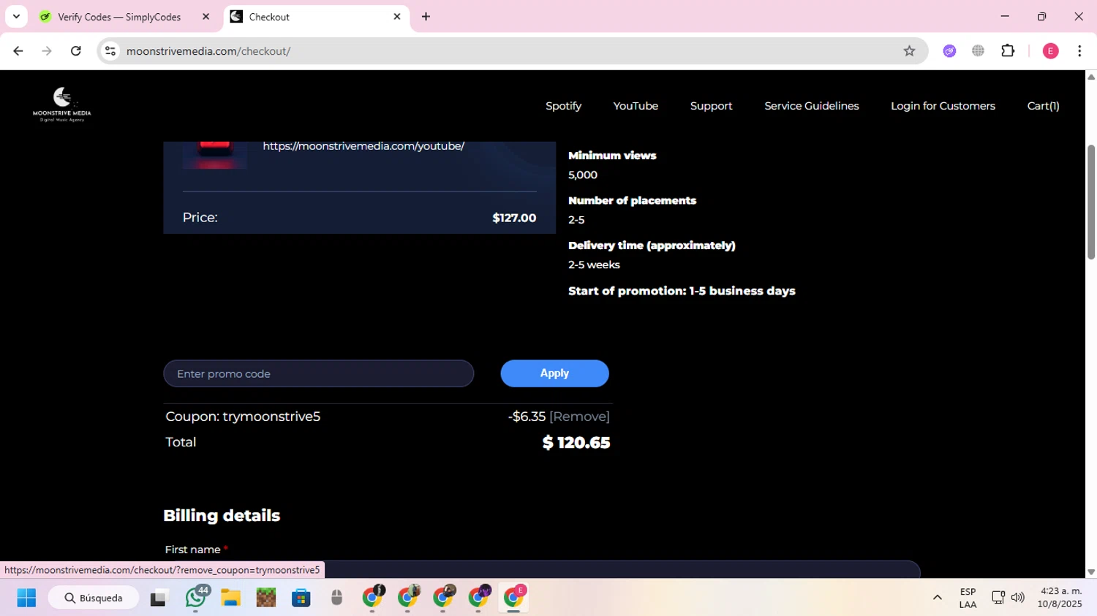The height and width of the screenshot is (616, 1097).
Task: Click the mouse app taskbar icon
Action: click(x=336, y=598)
